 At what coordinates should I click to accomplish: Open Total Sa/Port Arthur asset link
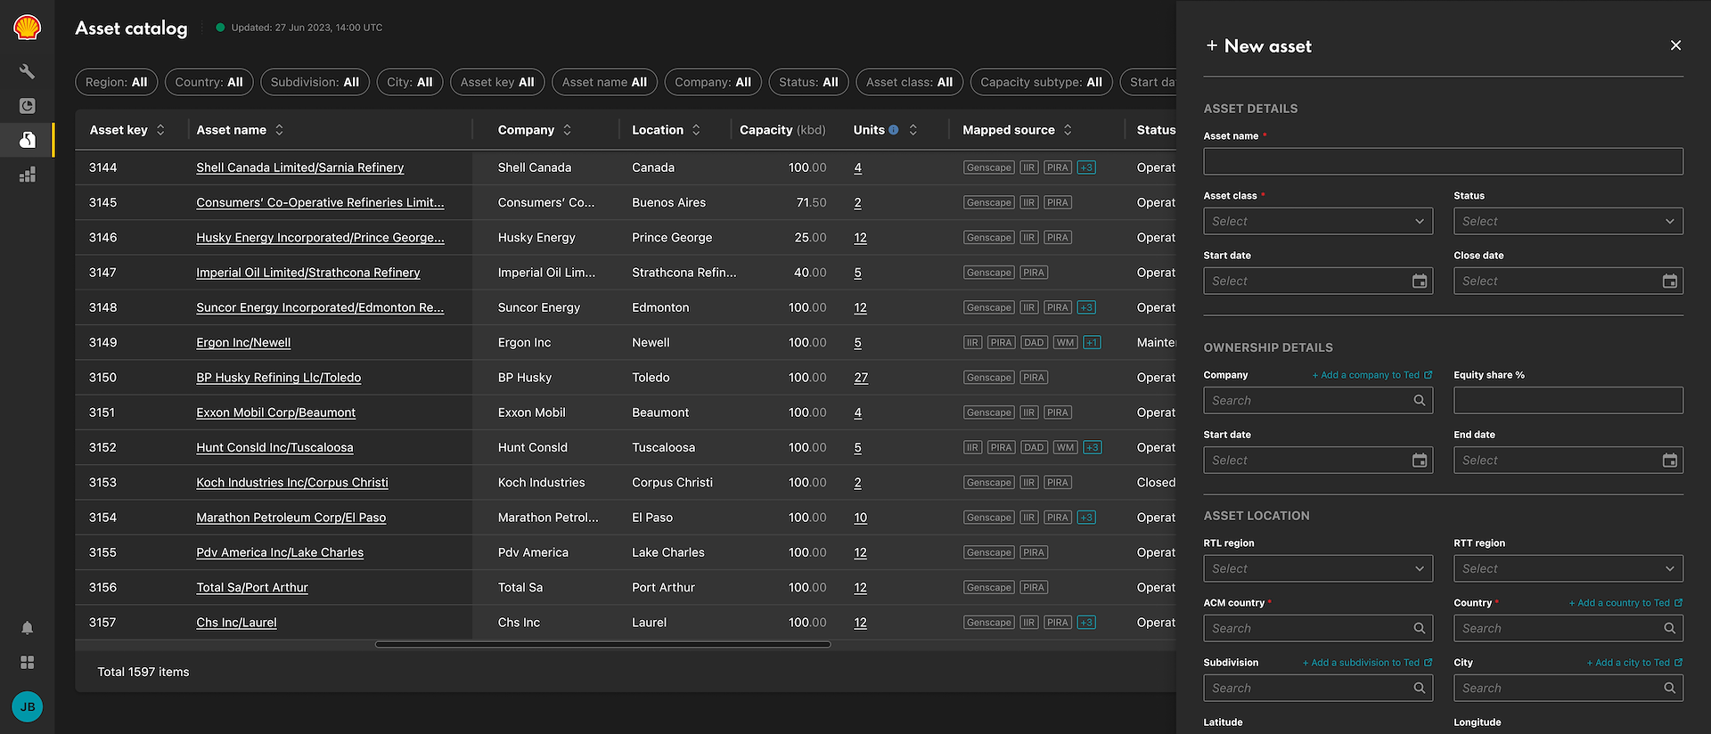coord(252,588)
